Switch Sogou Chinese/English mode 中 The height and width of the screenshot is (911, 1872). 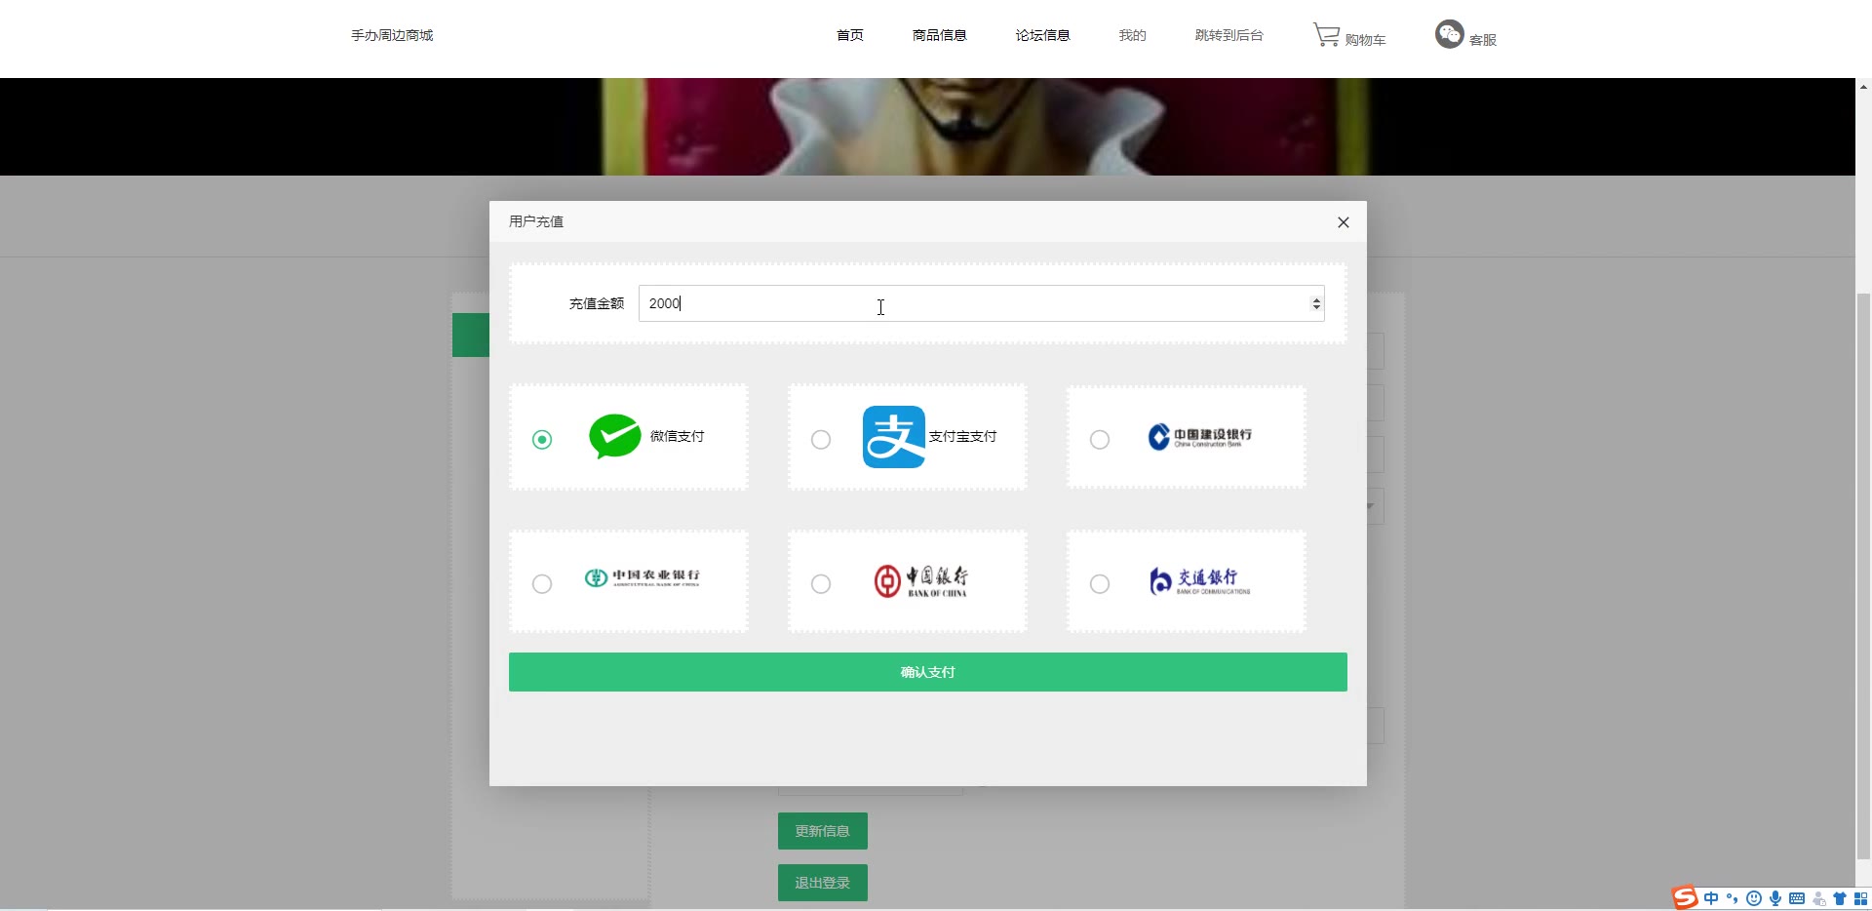(x=1711, y=898)
